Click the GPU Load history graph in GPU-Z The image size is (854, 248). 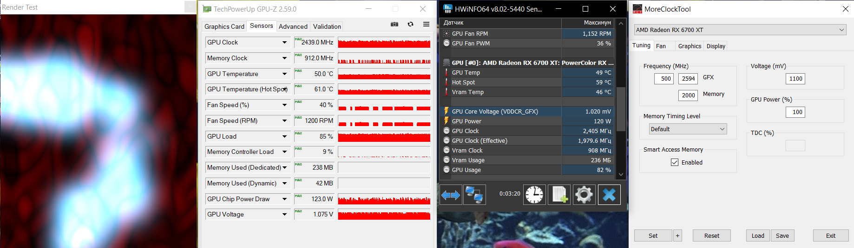tap(384, 136)
